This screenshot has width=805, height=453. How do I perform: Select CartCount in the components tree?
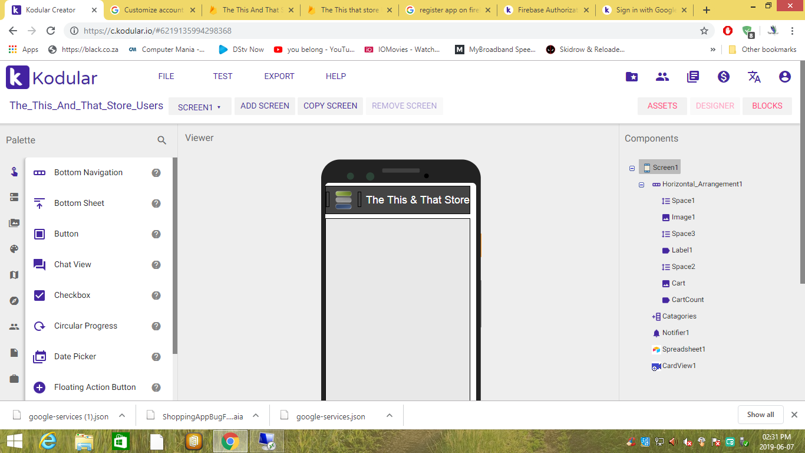click(687, 300)
